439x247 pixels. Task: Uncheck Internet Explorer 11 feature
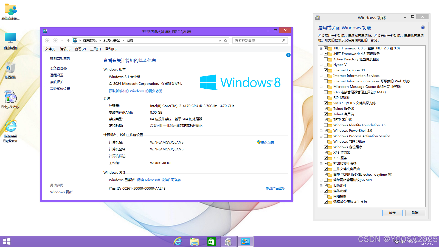(x=326, y=70)
